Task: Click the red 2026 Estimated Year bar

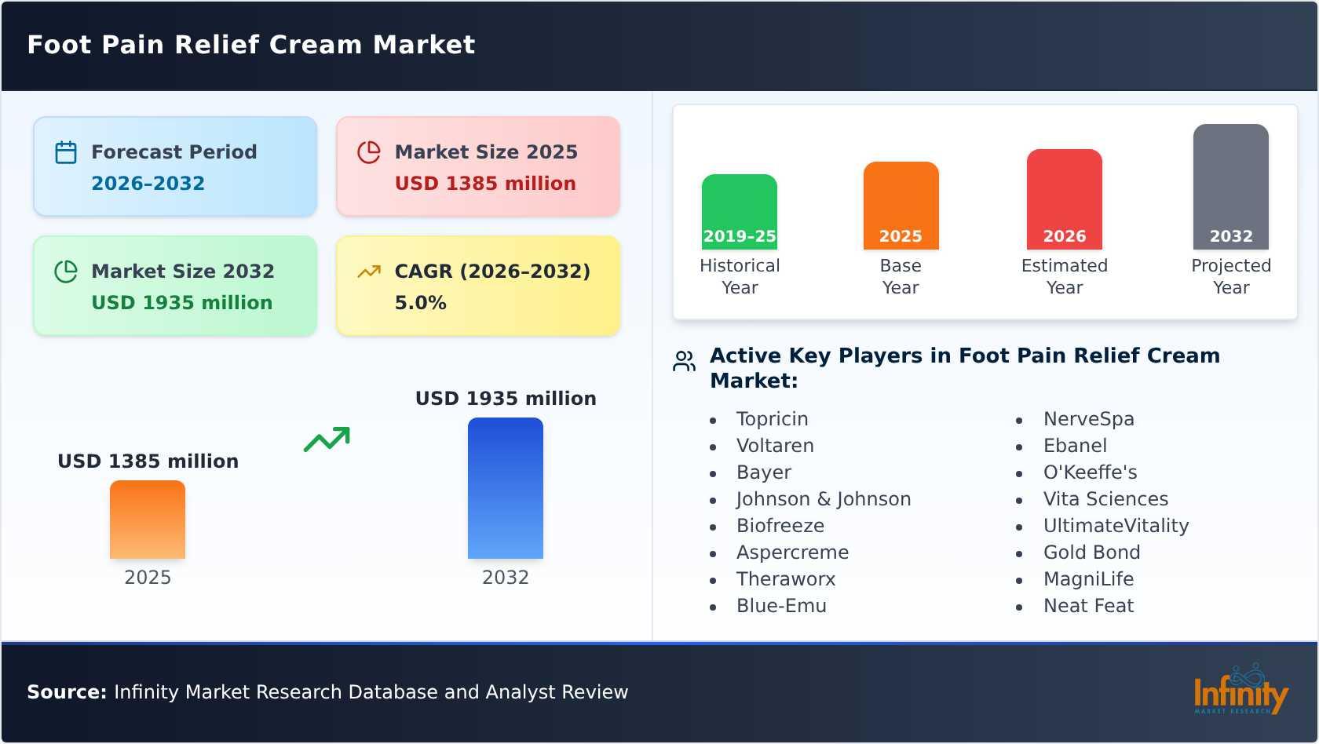Action: click(1065, 199)
